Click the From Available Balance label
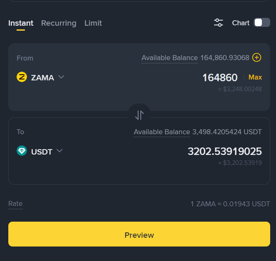Image resolution: width=276 pixels, height=261 pixels. click(x=170, y=58)
